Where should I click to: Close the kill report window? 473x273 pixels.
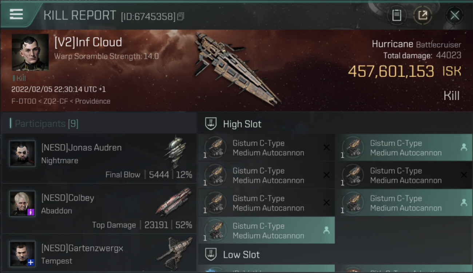click(455, 15)
